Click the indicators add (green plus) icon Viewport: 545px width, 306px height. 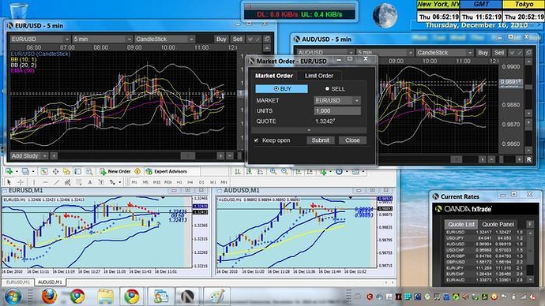[x=323, y=171]
